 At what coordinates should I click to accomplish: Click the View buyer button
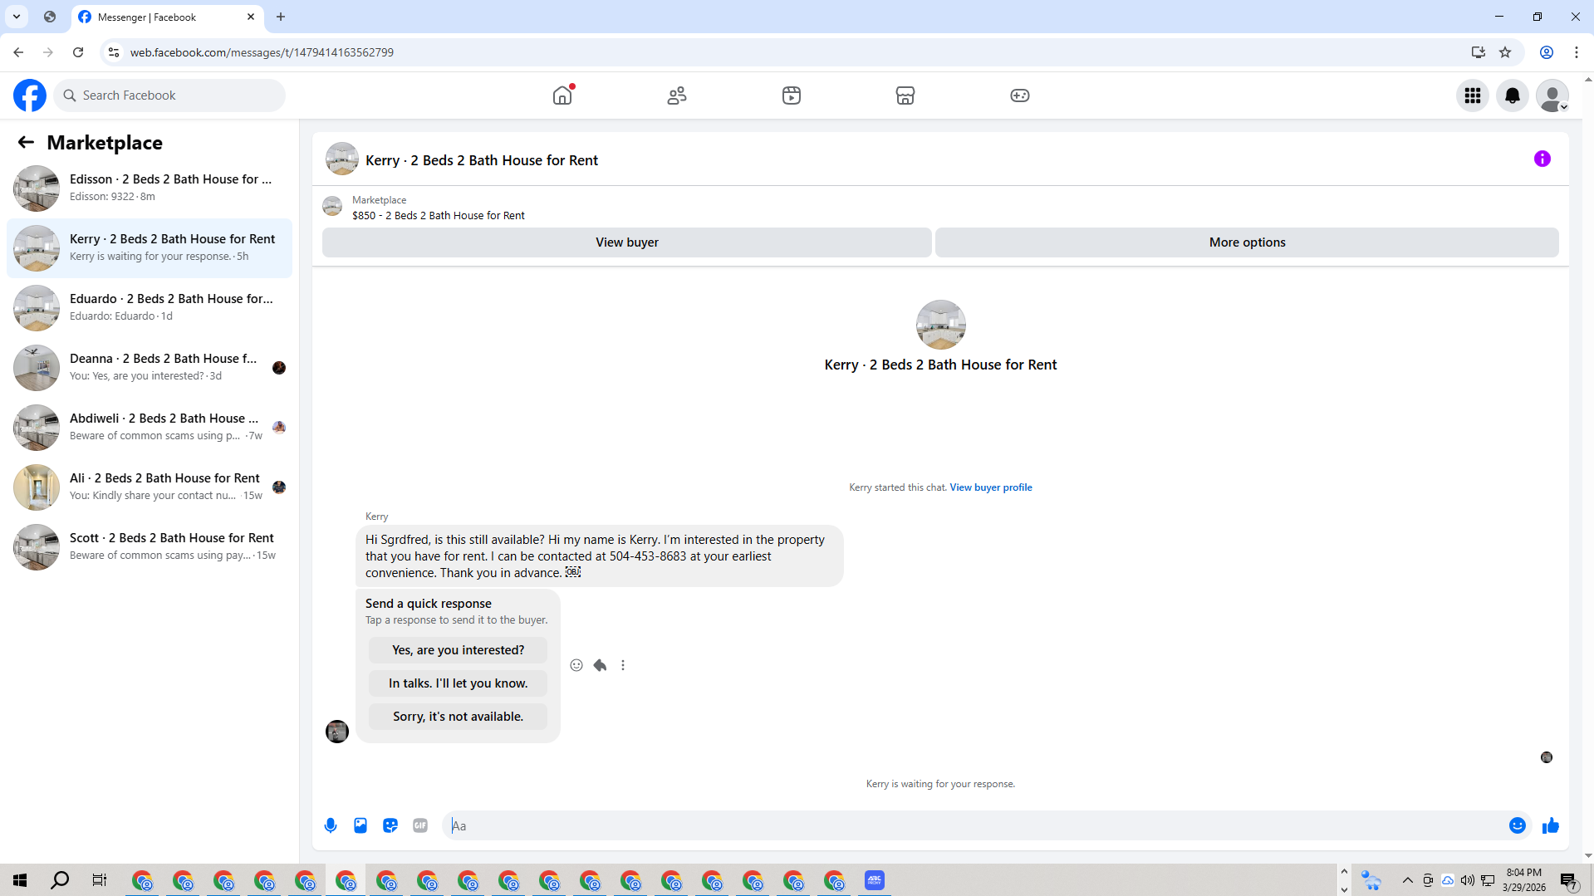(x=627, y=242)
